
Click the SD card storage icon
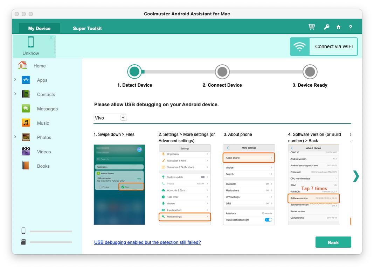point(23,242)
